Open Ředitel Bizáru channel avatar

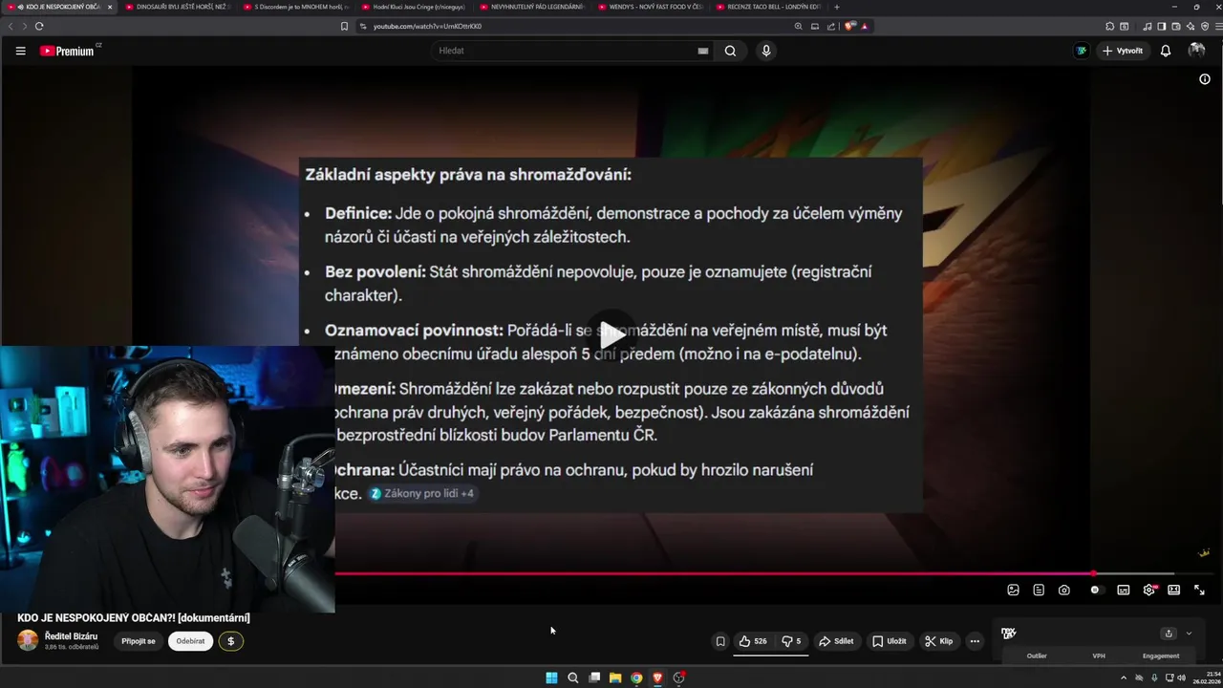coord(28,640)
